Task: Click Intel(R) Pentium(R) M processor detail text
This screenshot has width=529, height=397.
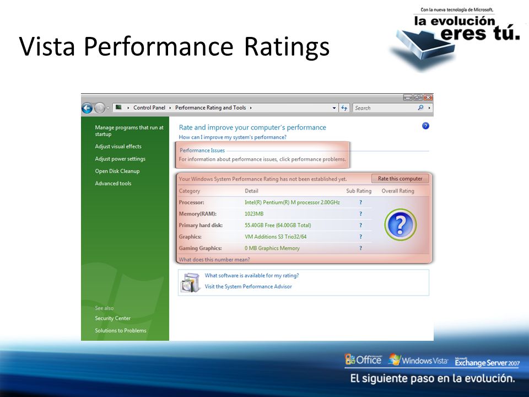Action: pyautogui.click(x=292, y=202)
